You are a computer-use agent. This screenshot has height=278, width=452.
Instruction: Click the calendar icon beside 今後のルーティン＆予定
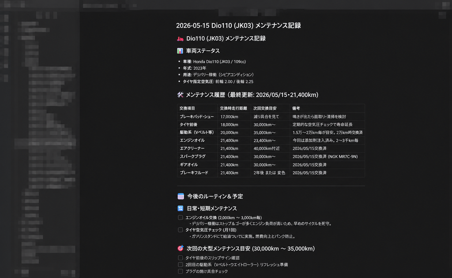pos(181,196)
